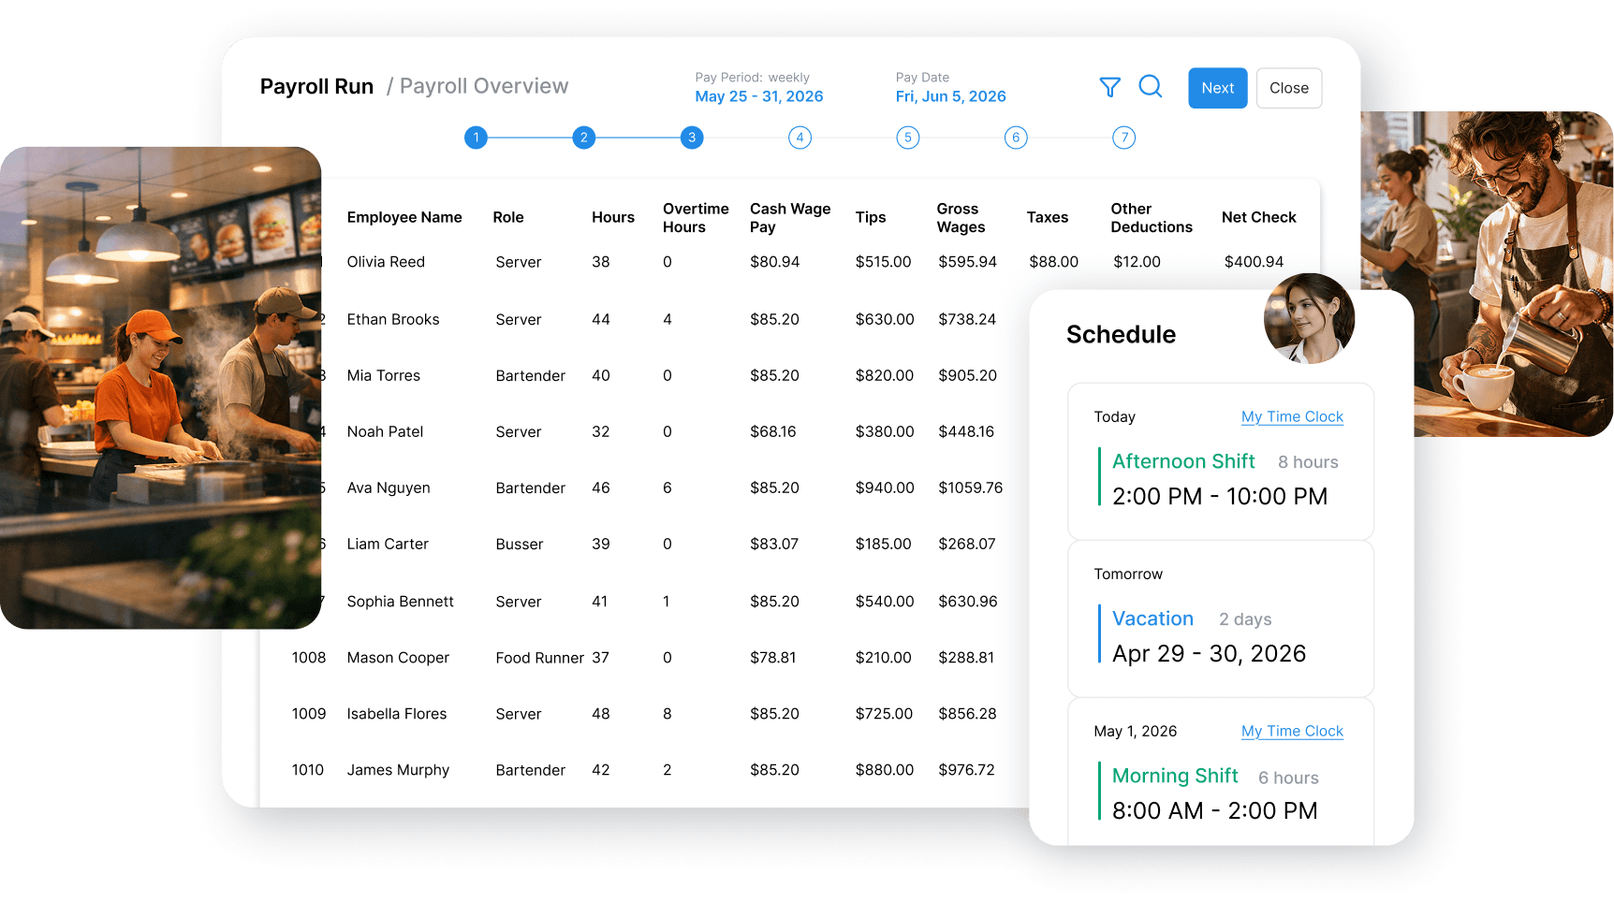The width and height of the screenshot is (1614, 902).
Task: Click the filter icon
Action: 1109,87
